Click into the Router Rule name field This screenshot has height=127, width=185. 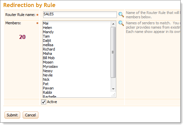pyautogui.click(x=80, y=15)
